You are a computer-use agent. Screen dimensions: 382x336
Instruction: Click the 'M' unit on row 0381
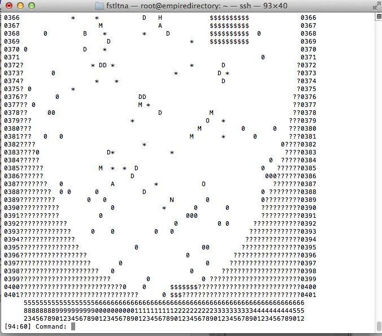point(192,136)
